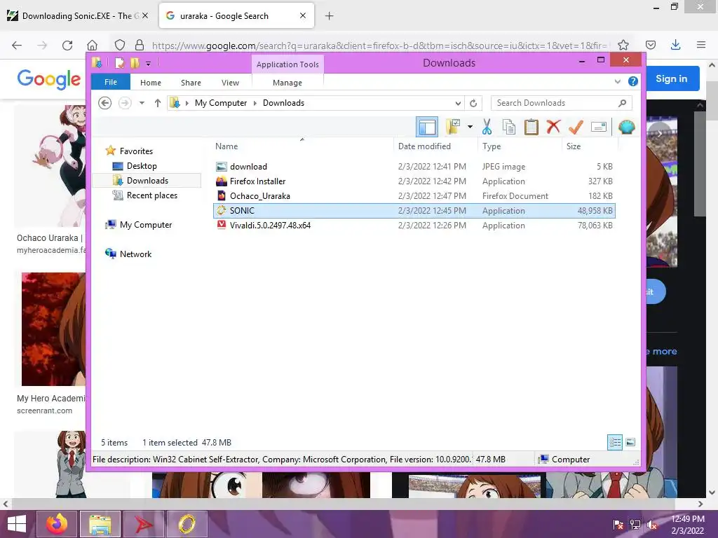Click the rename card toolbar icon
718x538 pixels.
599,127
